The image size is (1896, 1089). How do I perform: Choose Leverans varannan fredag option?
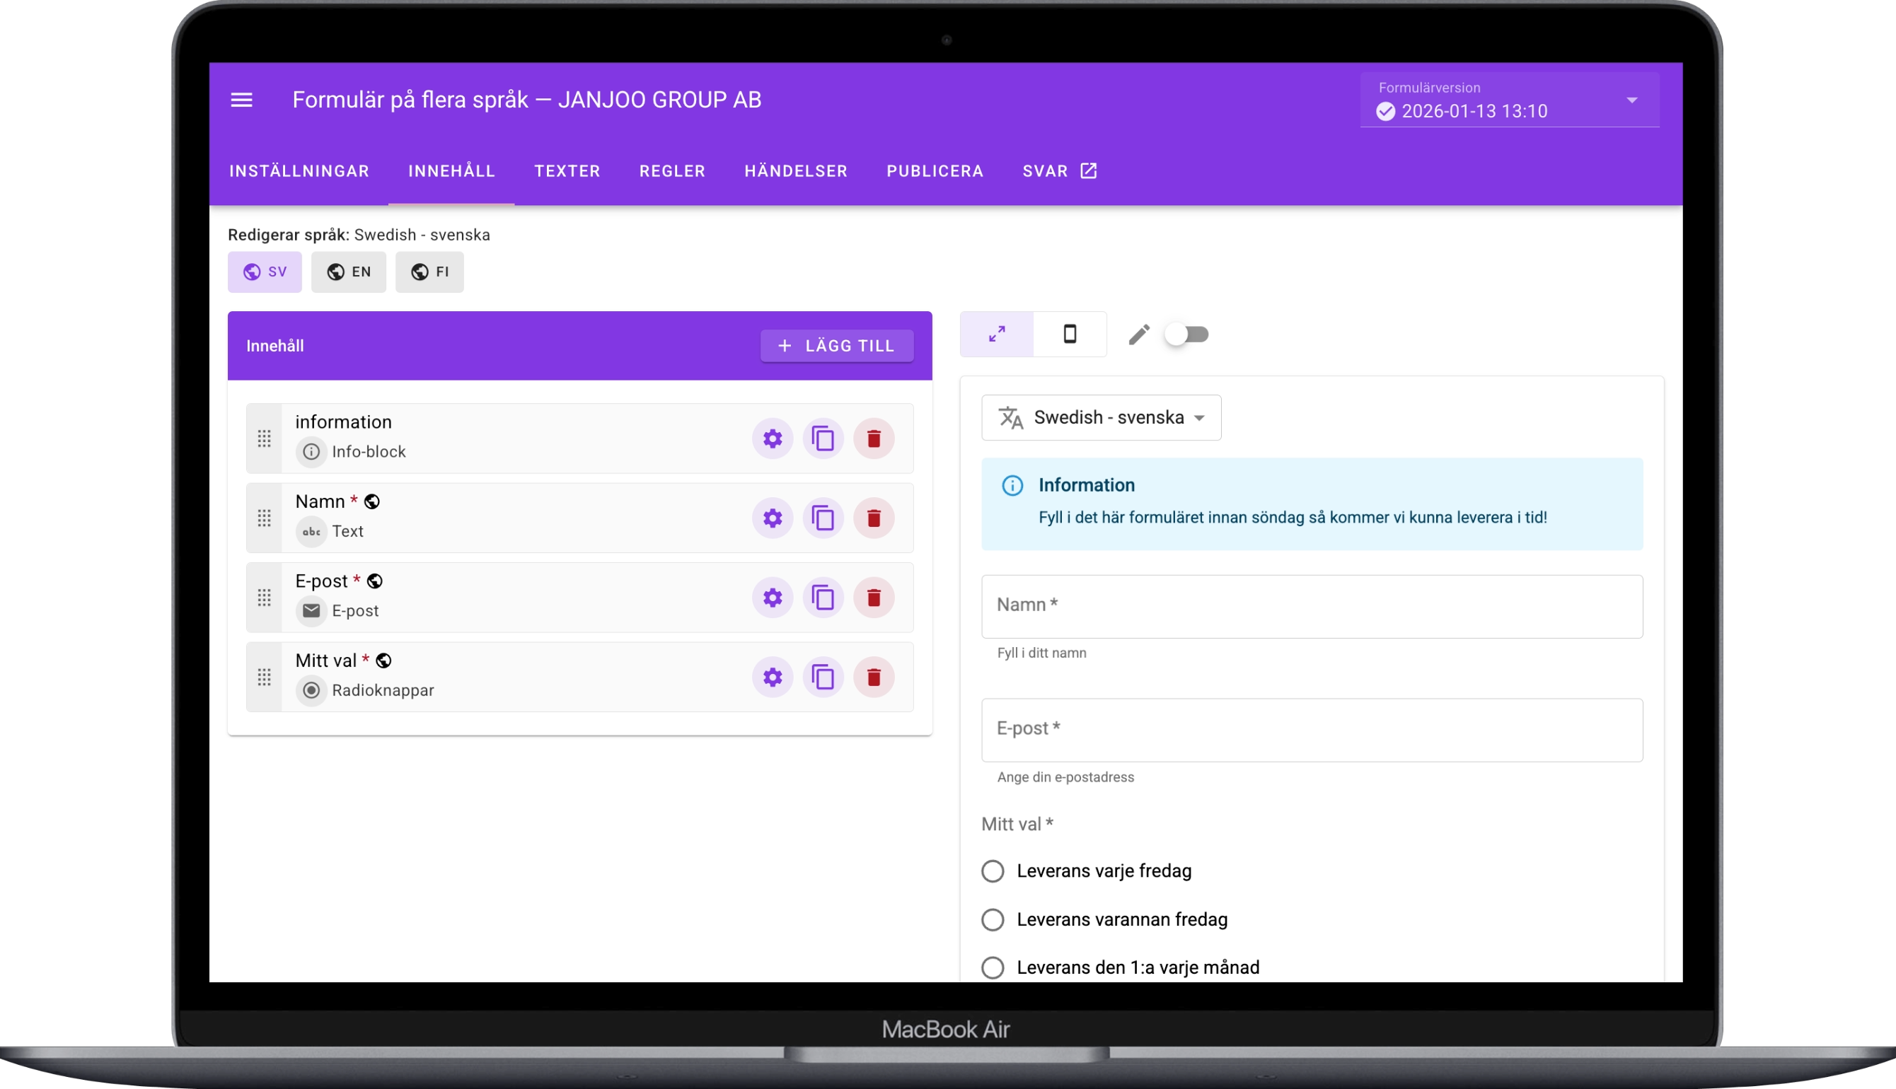992,920
